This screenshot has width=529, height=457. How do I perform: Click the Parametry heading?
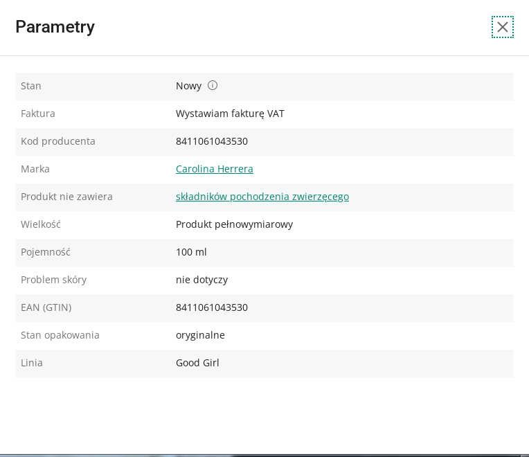click(x=55, y=27)
